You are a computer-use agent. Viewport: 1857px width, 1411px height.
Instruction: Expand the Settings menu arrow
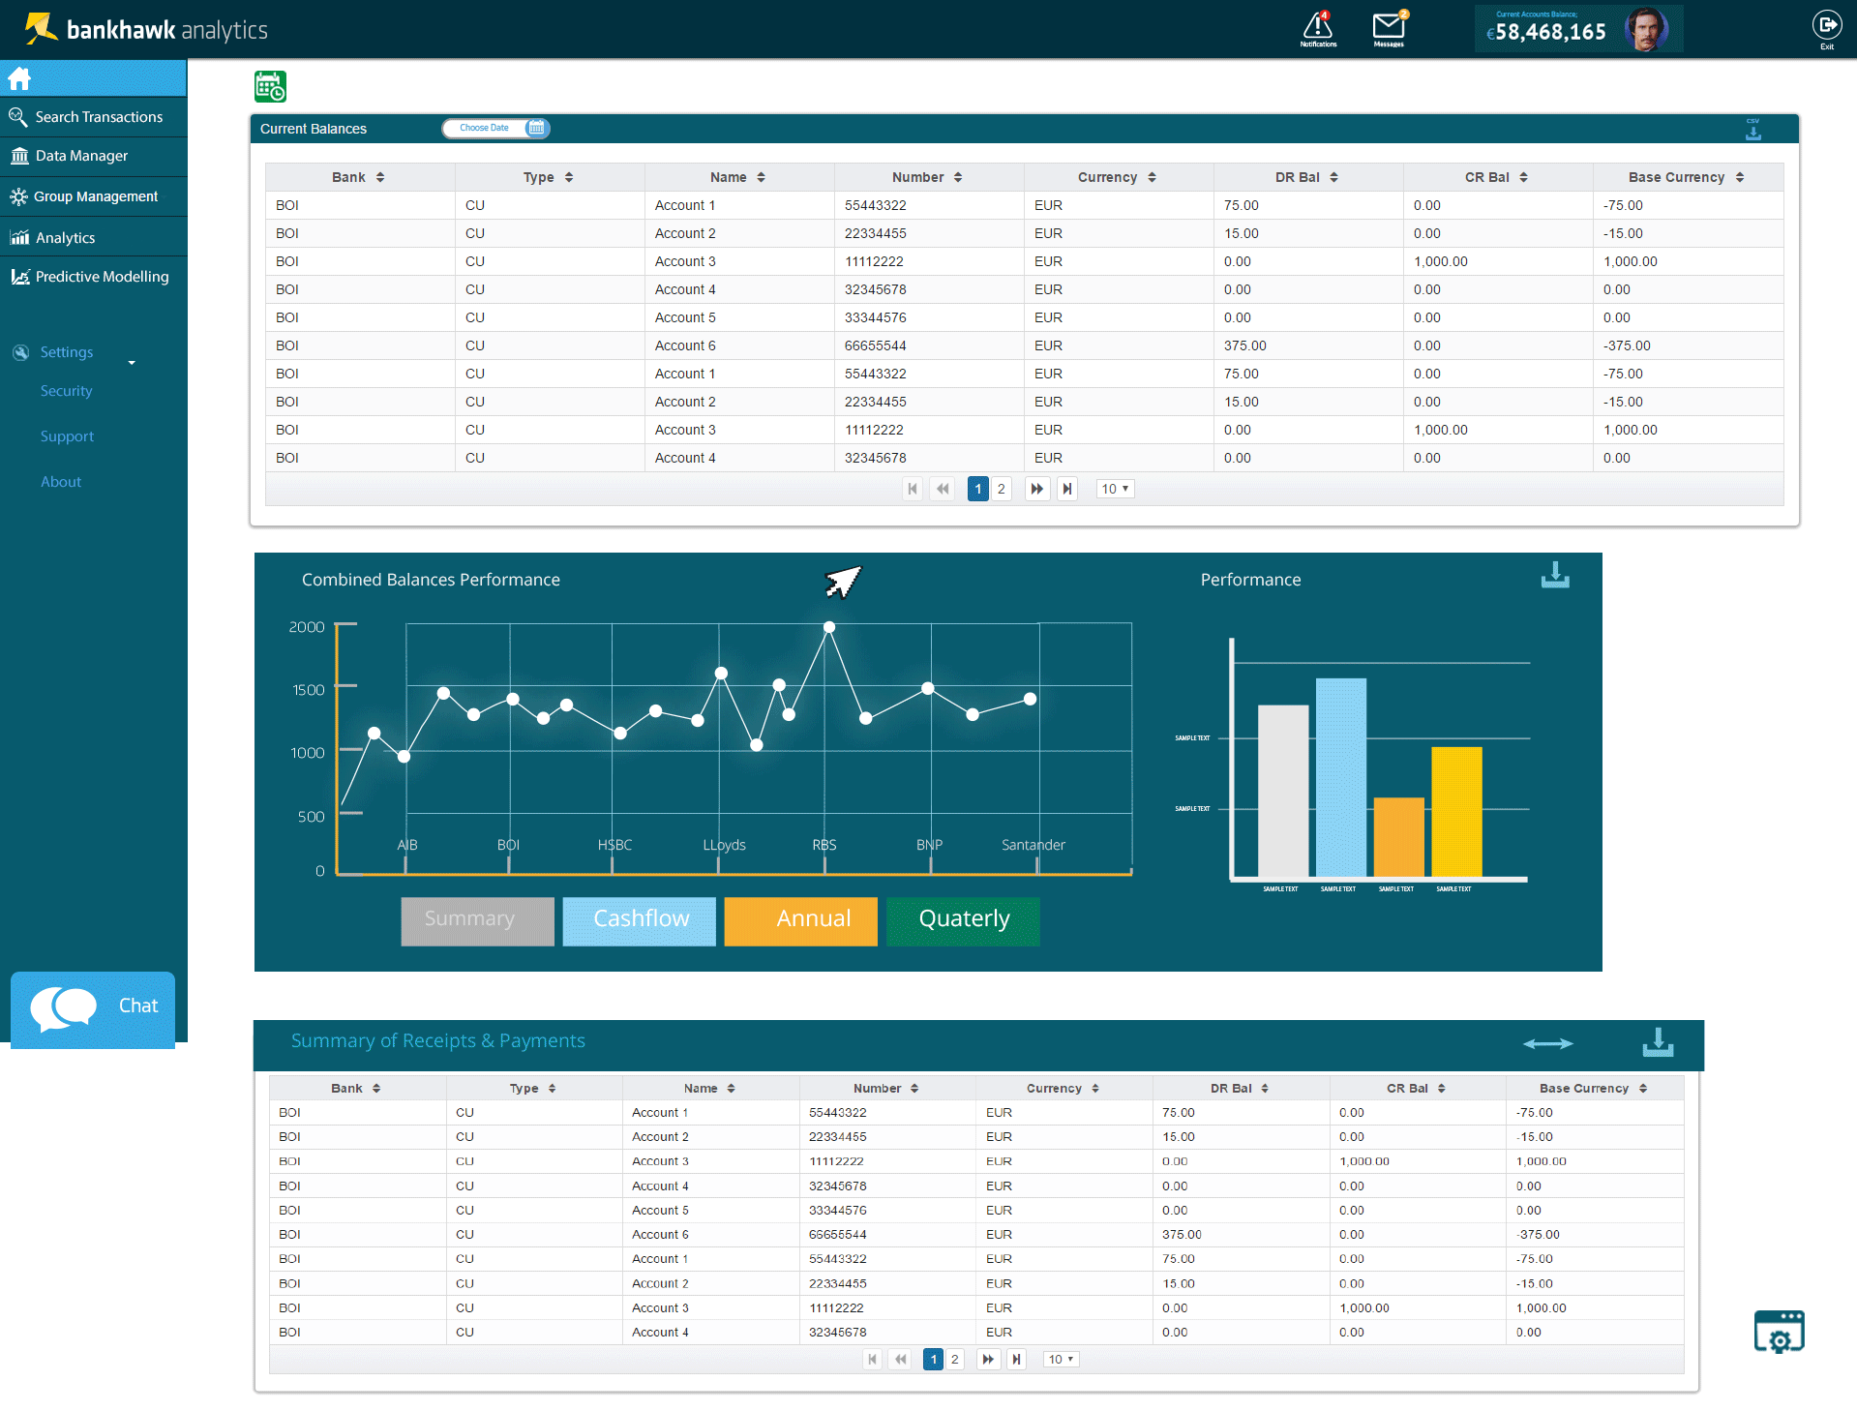click(x=132, y=363)
